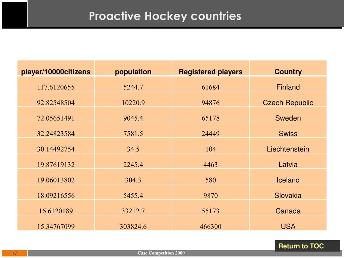Viewport: 344px width, 258px height.
Task: Click the Finland country cell
Action: coord(288,87)
